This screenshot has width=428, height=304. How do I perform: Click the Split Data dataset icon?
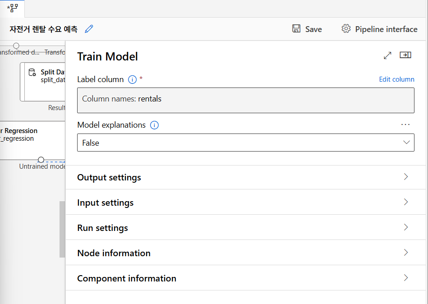[32, 73]
